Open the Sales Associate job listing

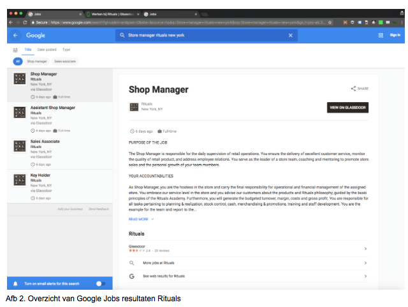tap(60, 153)
